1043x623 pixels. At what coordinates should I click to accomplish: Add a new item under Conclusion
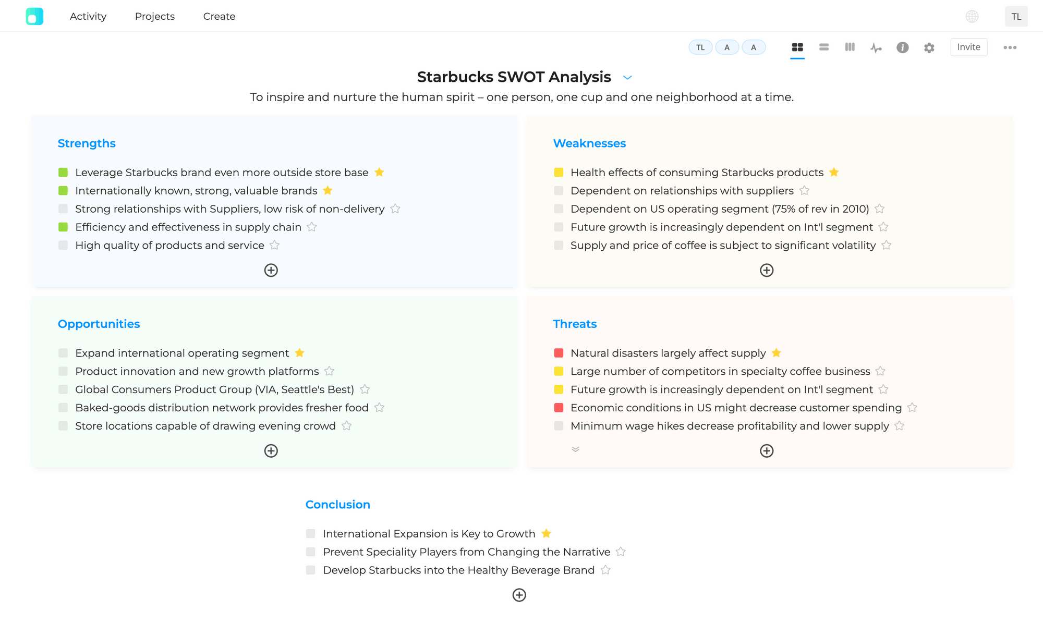click(x=519, y=595)
